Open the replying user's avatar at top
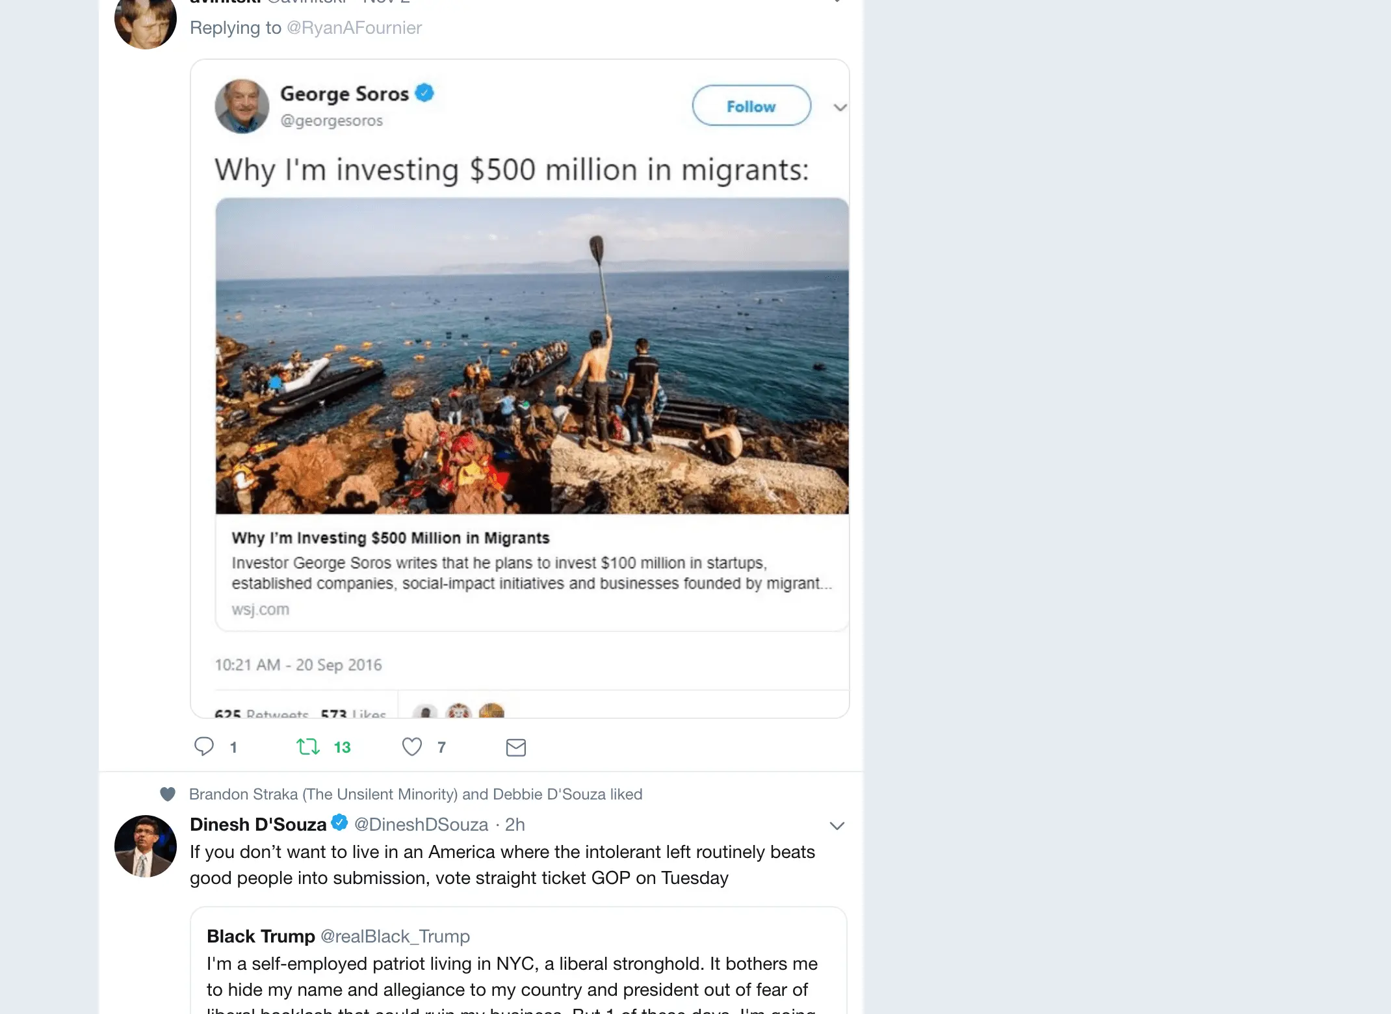The image size is (1391, 1014). click(x=146, y=21)
